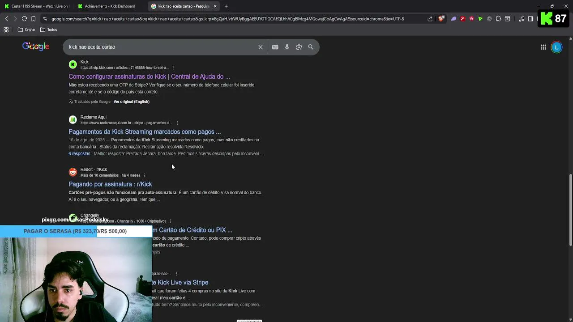Open the Cripto bookmarks folder
Screen dimensions: 573x322
[26, 30]
